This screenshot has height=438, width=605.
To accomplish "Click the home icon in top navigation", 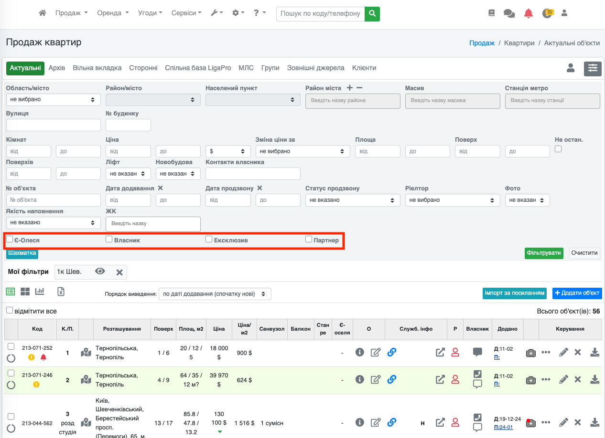I will pos(43,13).
